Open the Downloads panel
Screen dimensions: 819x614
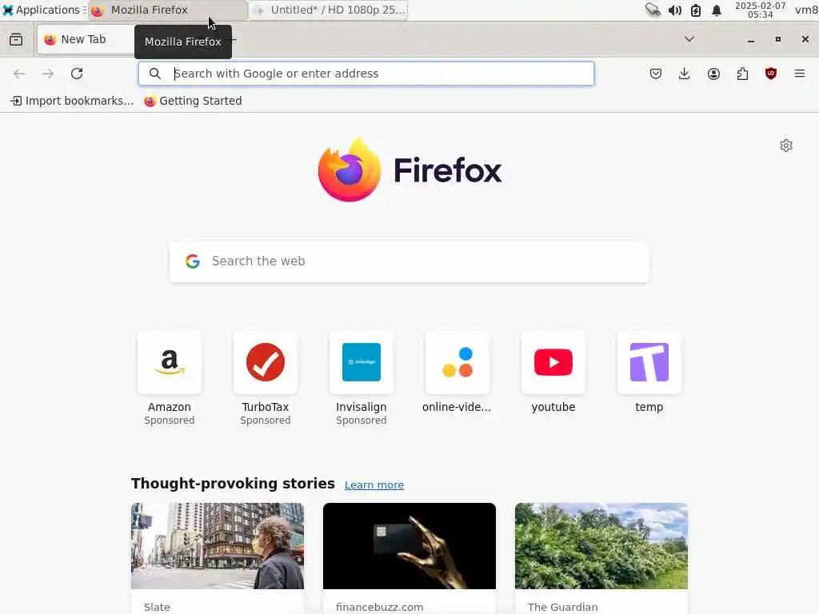click(x=685, y=74)
